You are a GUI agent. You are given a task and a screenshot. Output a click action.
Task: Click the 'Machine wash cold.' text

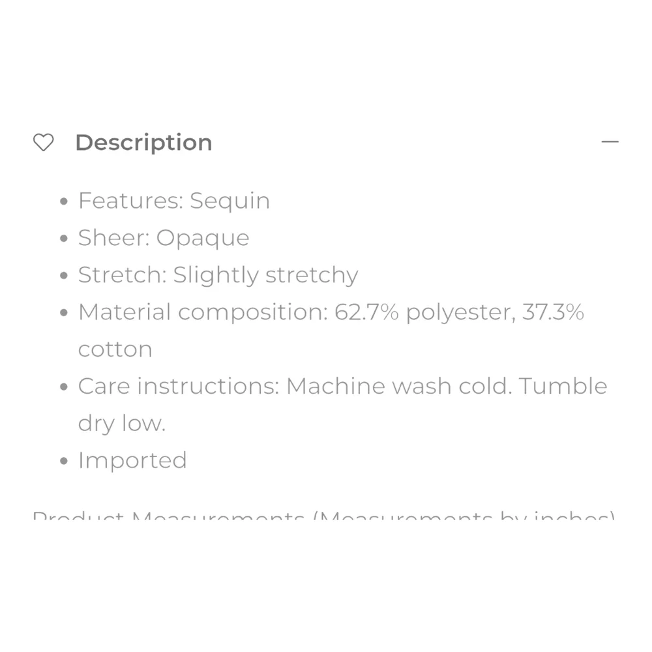click(399, 387)
